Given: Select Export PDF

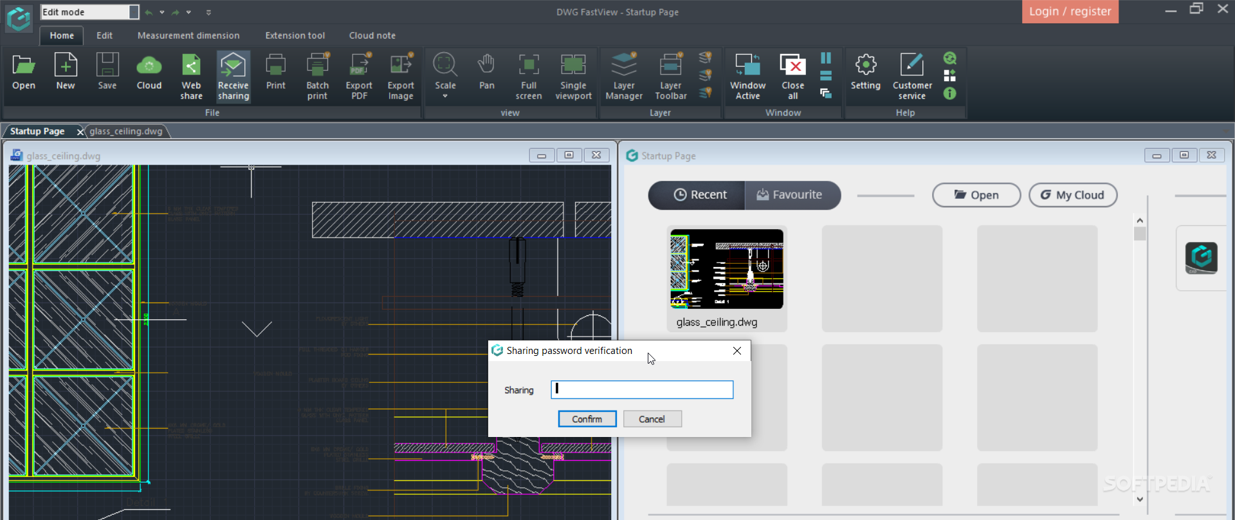Looking at the screenshot, I should click(359, 77).
